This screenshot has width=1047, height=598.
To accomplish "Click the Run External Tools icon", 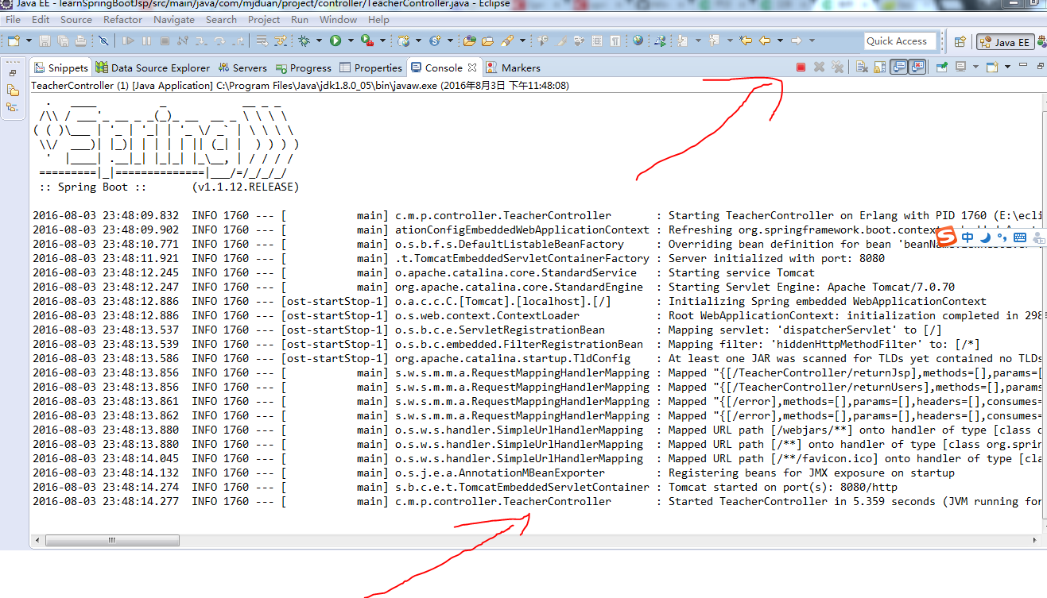I will click(366, 41).
